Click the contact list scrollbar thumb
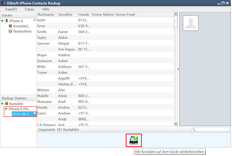This screenshot has width=232, height=156. [x=176, y=22]
